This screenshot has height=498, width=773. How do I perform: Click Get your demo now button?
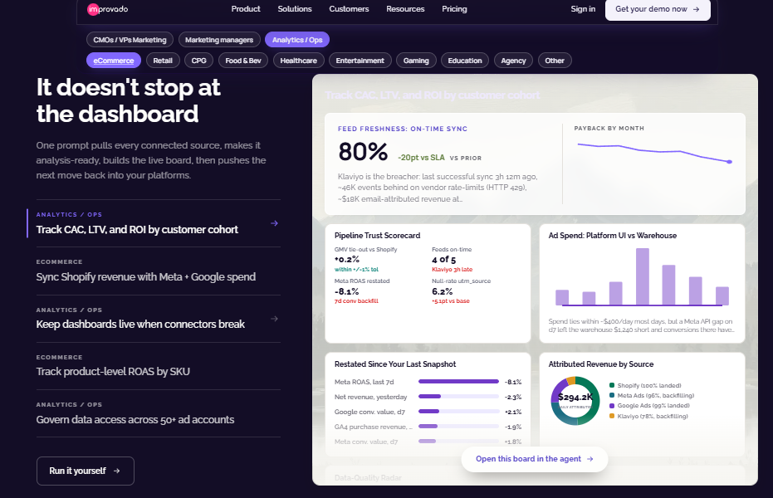[658, 9]
